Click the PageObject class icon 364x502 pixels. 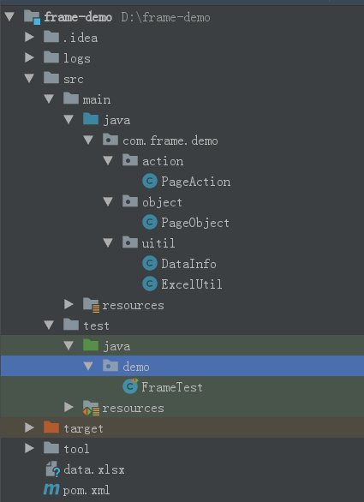pyautogui.click(x=150, y=223)
